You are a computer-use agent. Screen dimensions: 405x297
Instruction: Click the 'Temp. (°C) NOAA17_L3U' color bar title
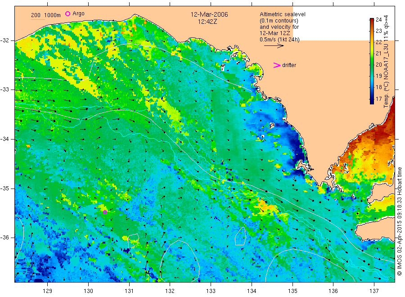[386, 62]
